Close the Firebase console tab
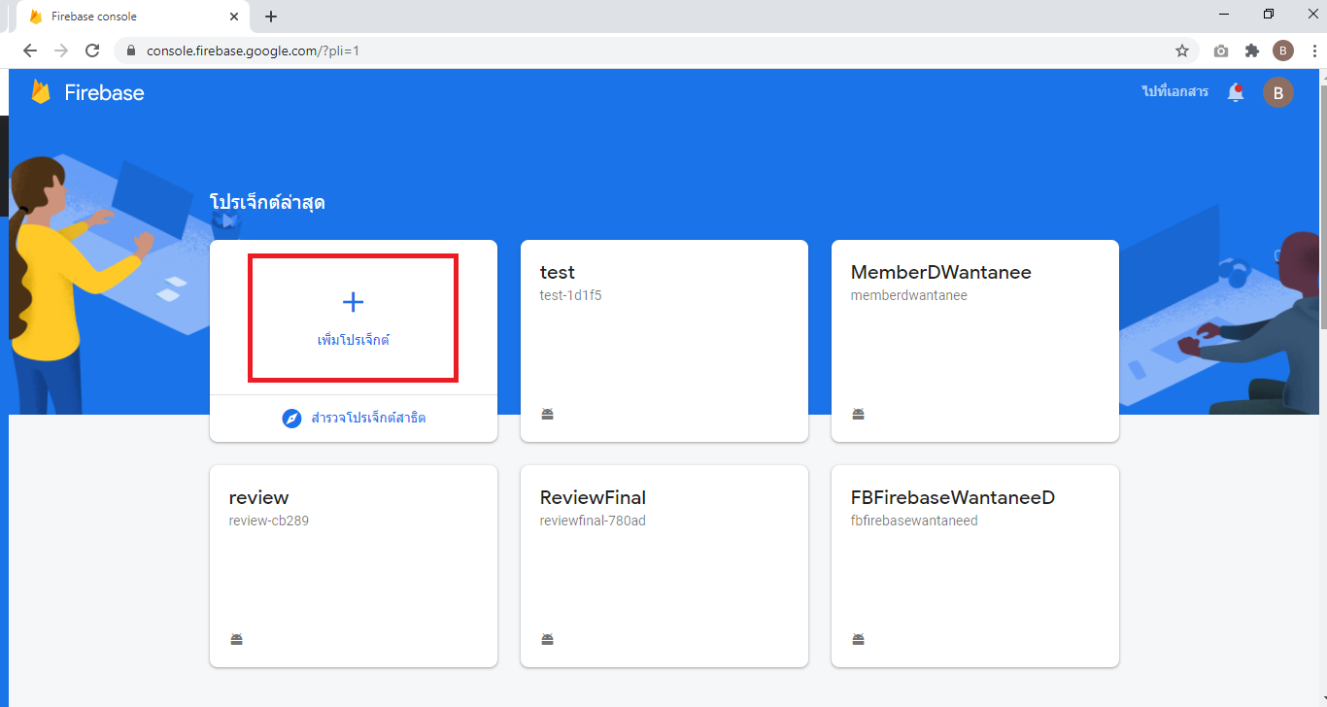 pos(234,17)
